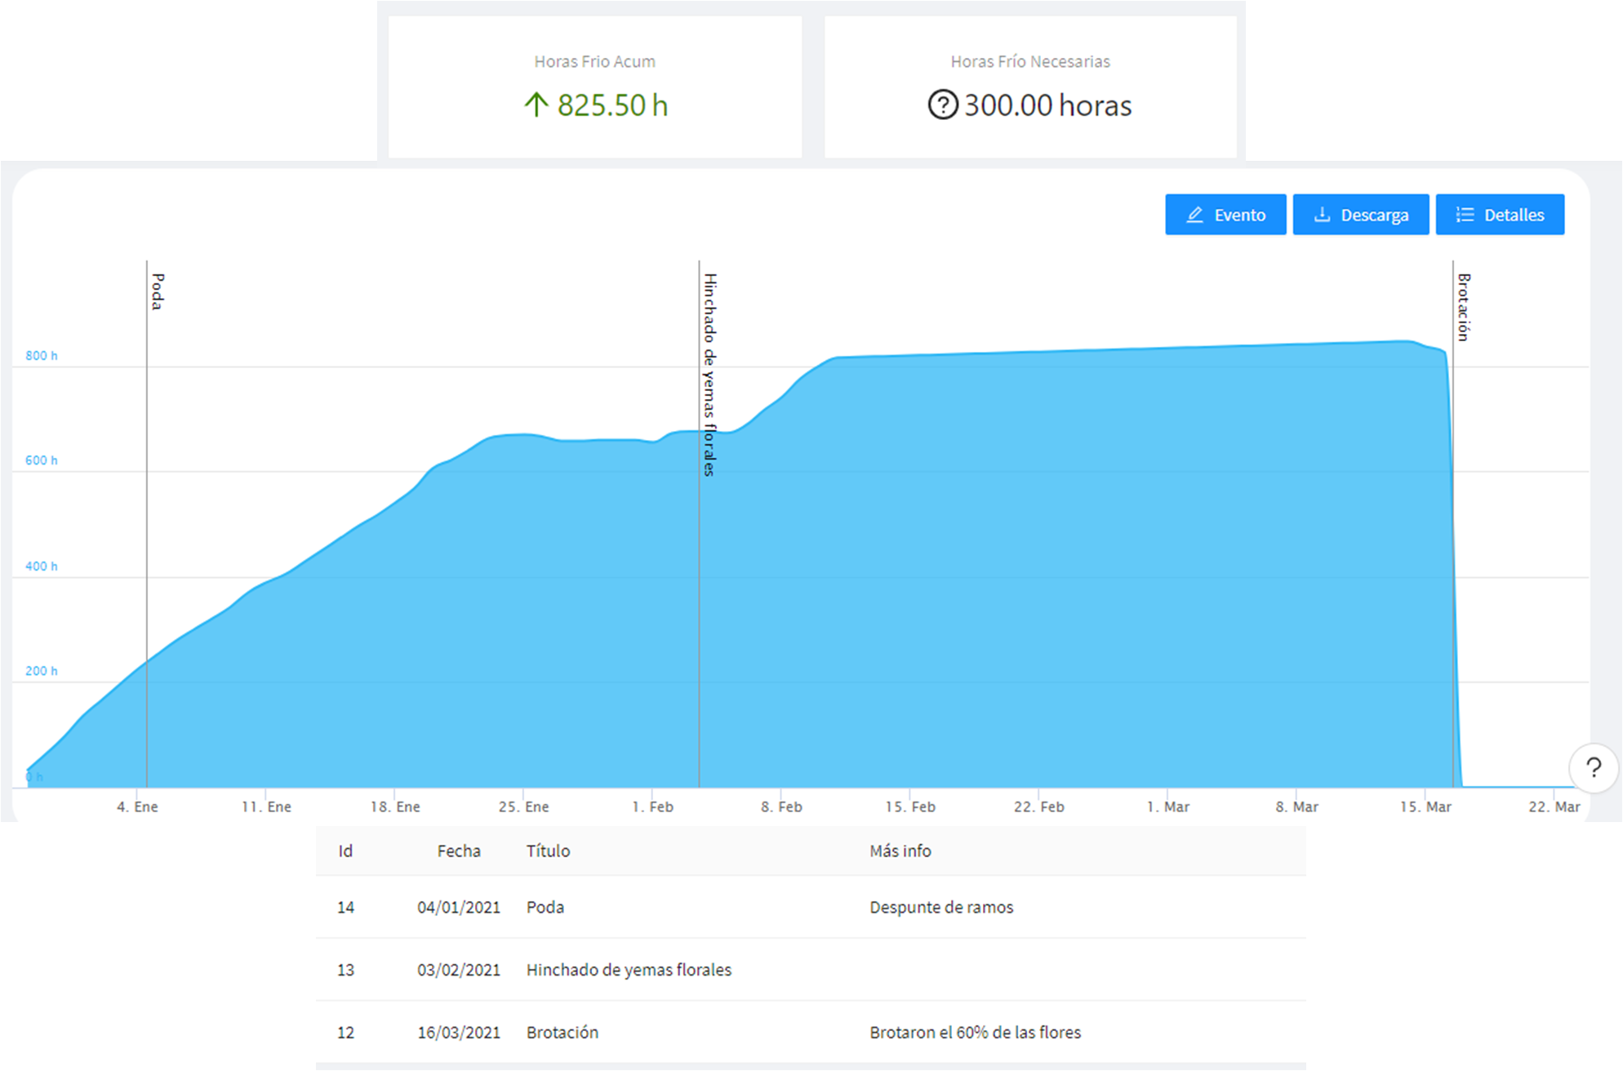Click the round help question mark button
This screenshot has height=1071, width=1623.
point(1593,767)
